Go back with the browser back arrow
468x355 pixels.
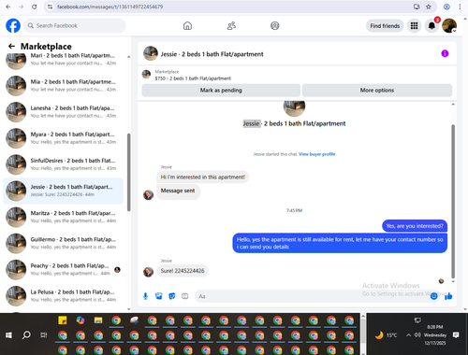8,7
